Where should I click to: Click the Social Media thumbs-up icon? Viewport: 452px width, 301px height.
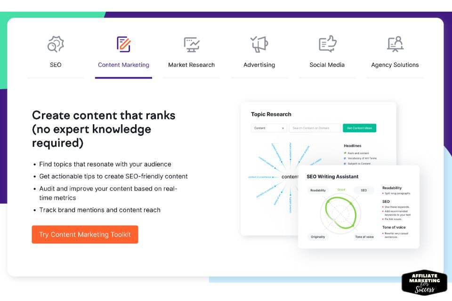point(328,44)
